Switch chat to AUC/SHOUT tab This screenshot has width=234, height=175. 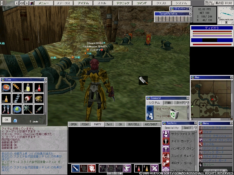[151, 124]
